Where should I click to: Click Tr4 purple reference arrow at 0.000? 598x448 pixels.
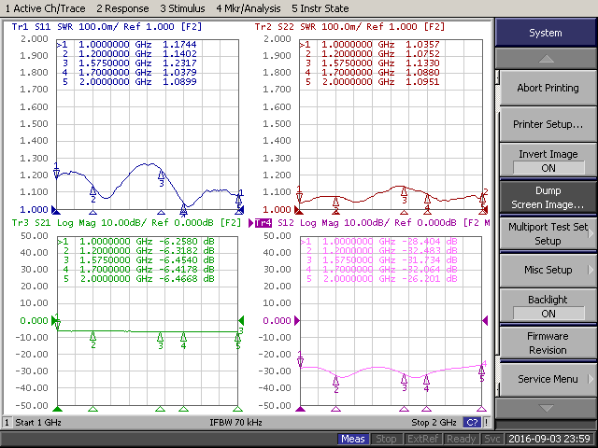(297, 321)
